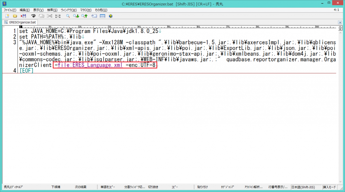Click 貼り付け in the bottom function bar
Viewport: 345px width, 192px height.
pyautogui.click(x=203, y=187)
